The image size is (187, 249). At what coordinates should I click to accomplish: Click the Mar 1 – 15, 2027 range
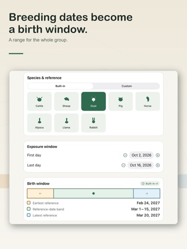[x=145, y=209]
